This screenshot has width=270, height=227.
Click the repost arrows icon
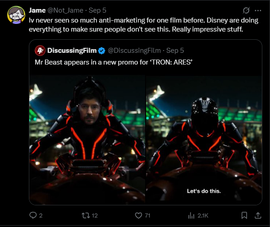coord(86,215)
